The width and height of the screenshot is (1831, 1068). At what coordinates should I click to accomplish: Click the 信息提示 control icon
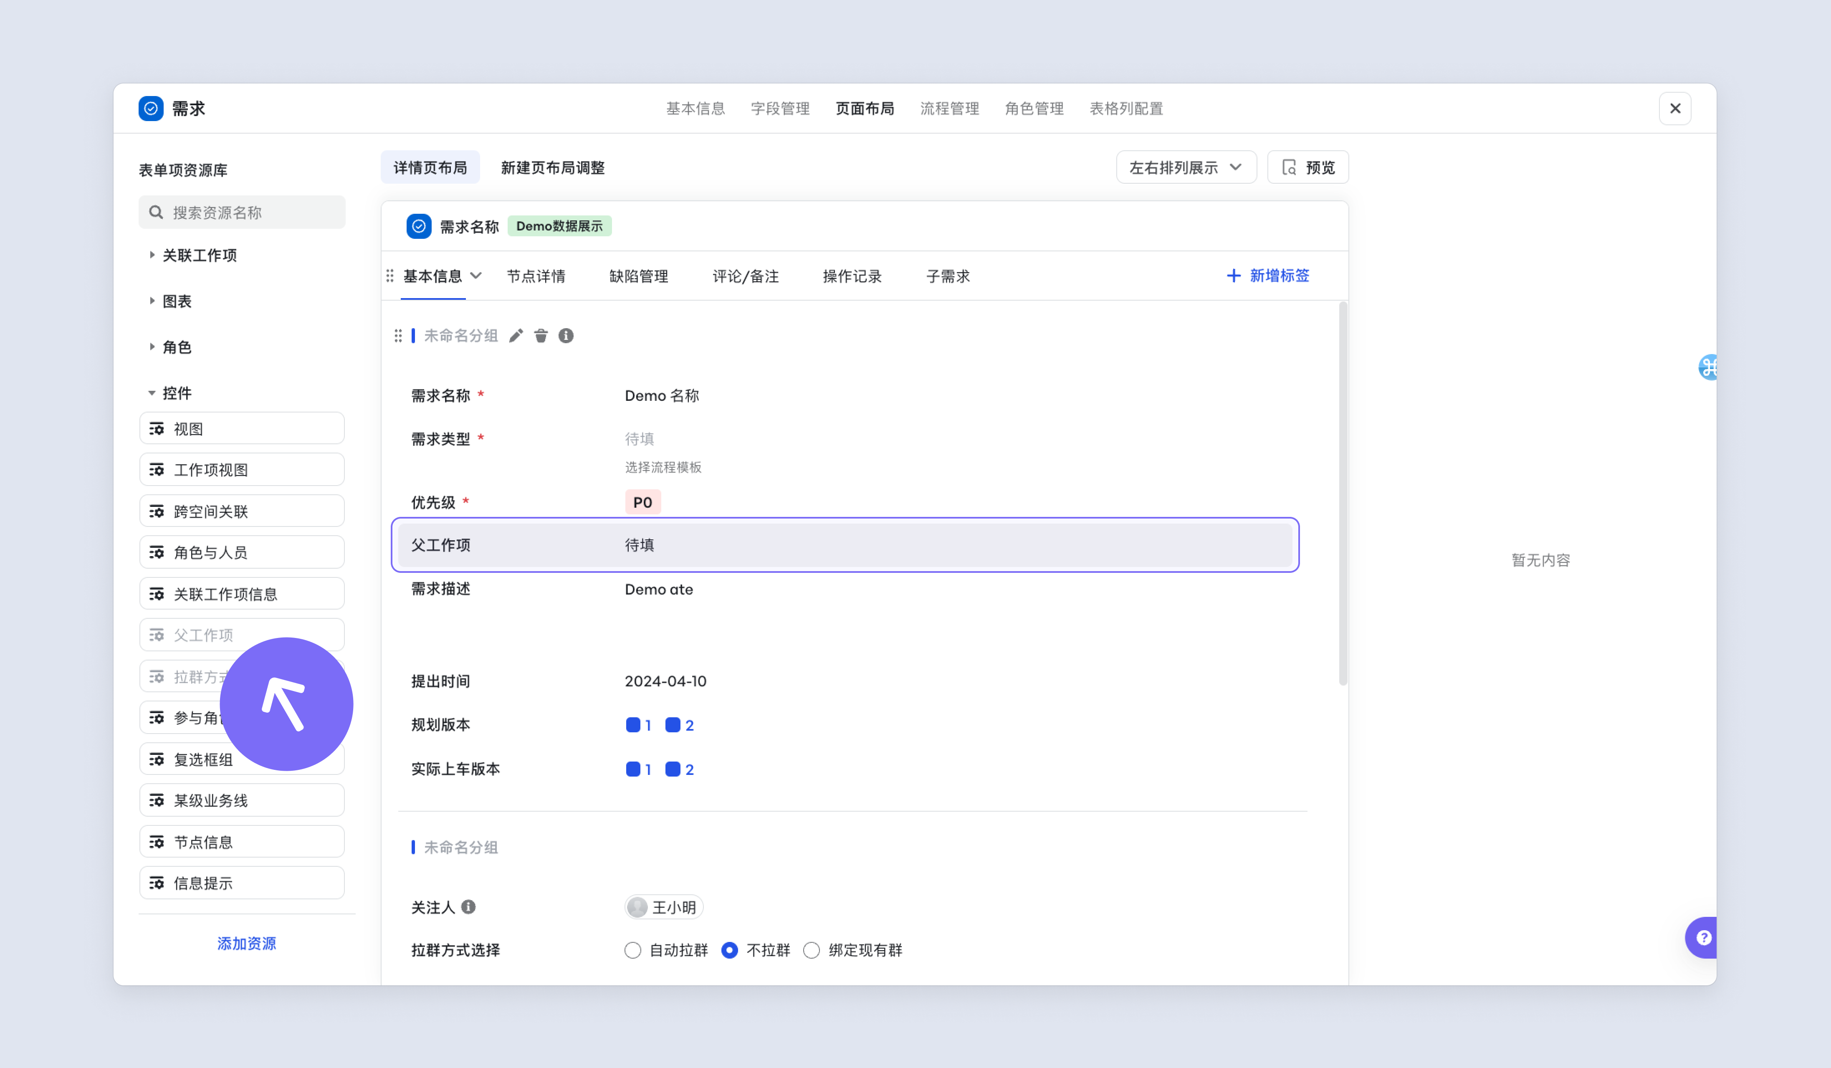(157, 883)
